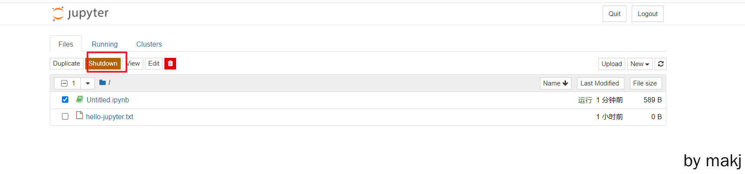Toggle the select-all checkbox in header

[x=64, y=83]
